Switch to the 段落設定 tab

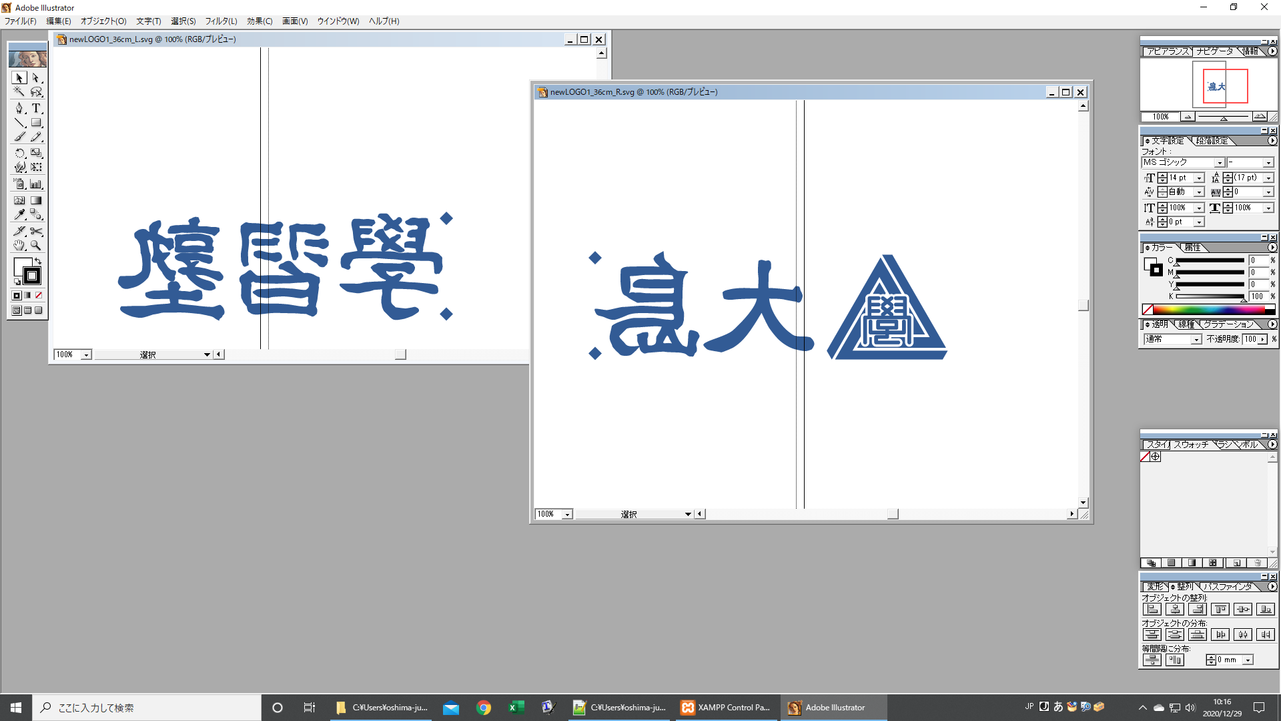pyautogui.click(x=1212, y=141)
